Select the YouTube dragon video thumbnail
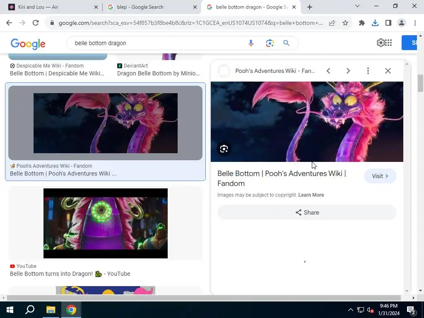 point(106,223)
